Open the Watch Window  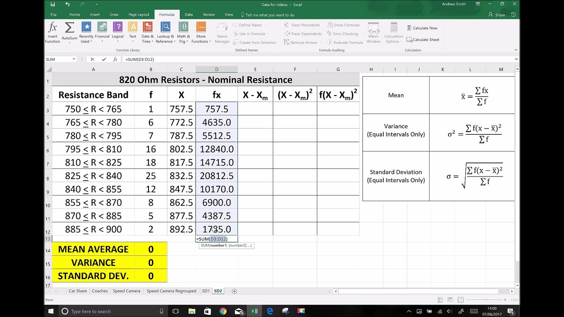coord(374,33)
